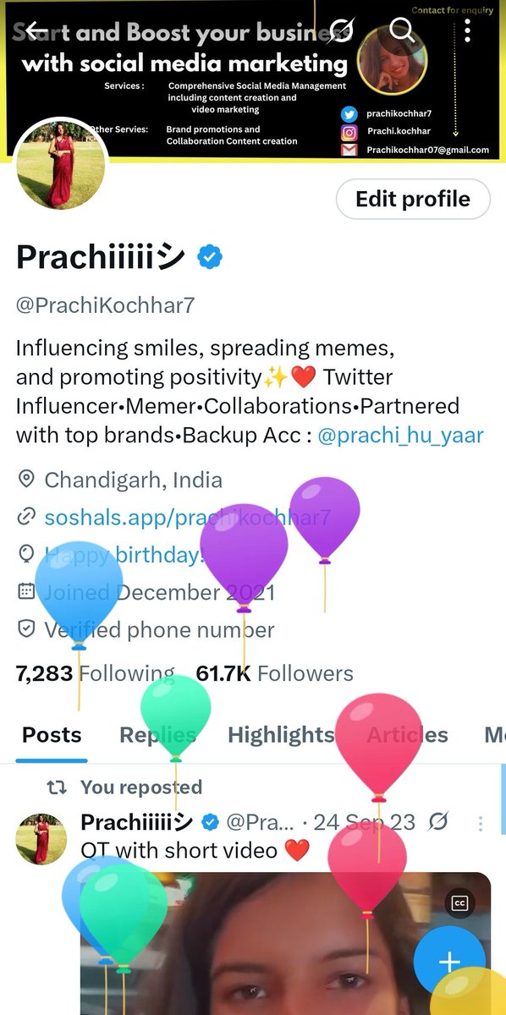Tap the slashed circle icon on post
Image resolution: width=506 pixels, height=1015 pixels.
click(438, 822)
